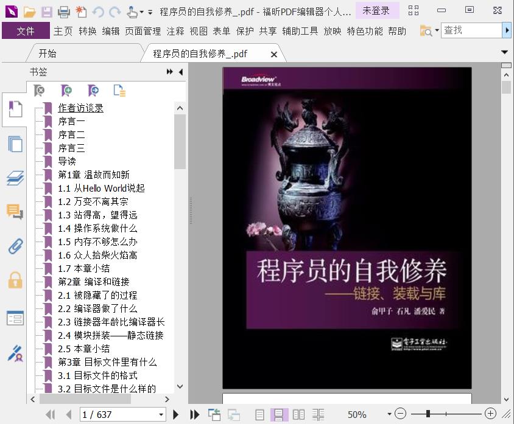The image size is (514, 424).
Task: Open the 主页 ribbon tab
Action: [x=63, y=31]
